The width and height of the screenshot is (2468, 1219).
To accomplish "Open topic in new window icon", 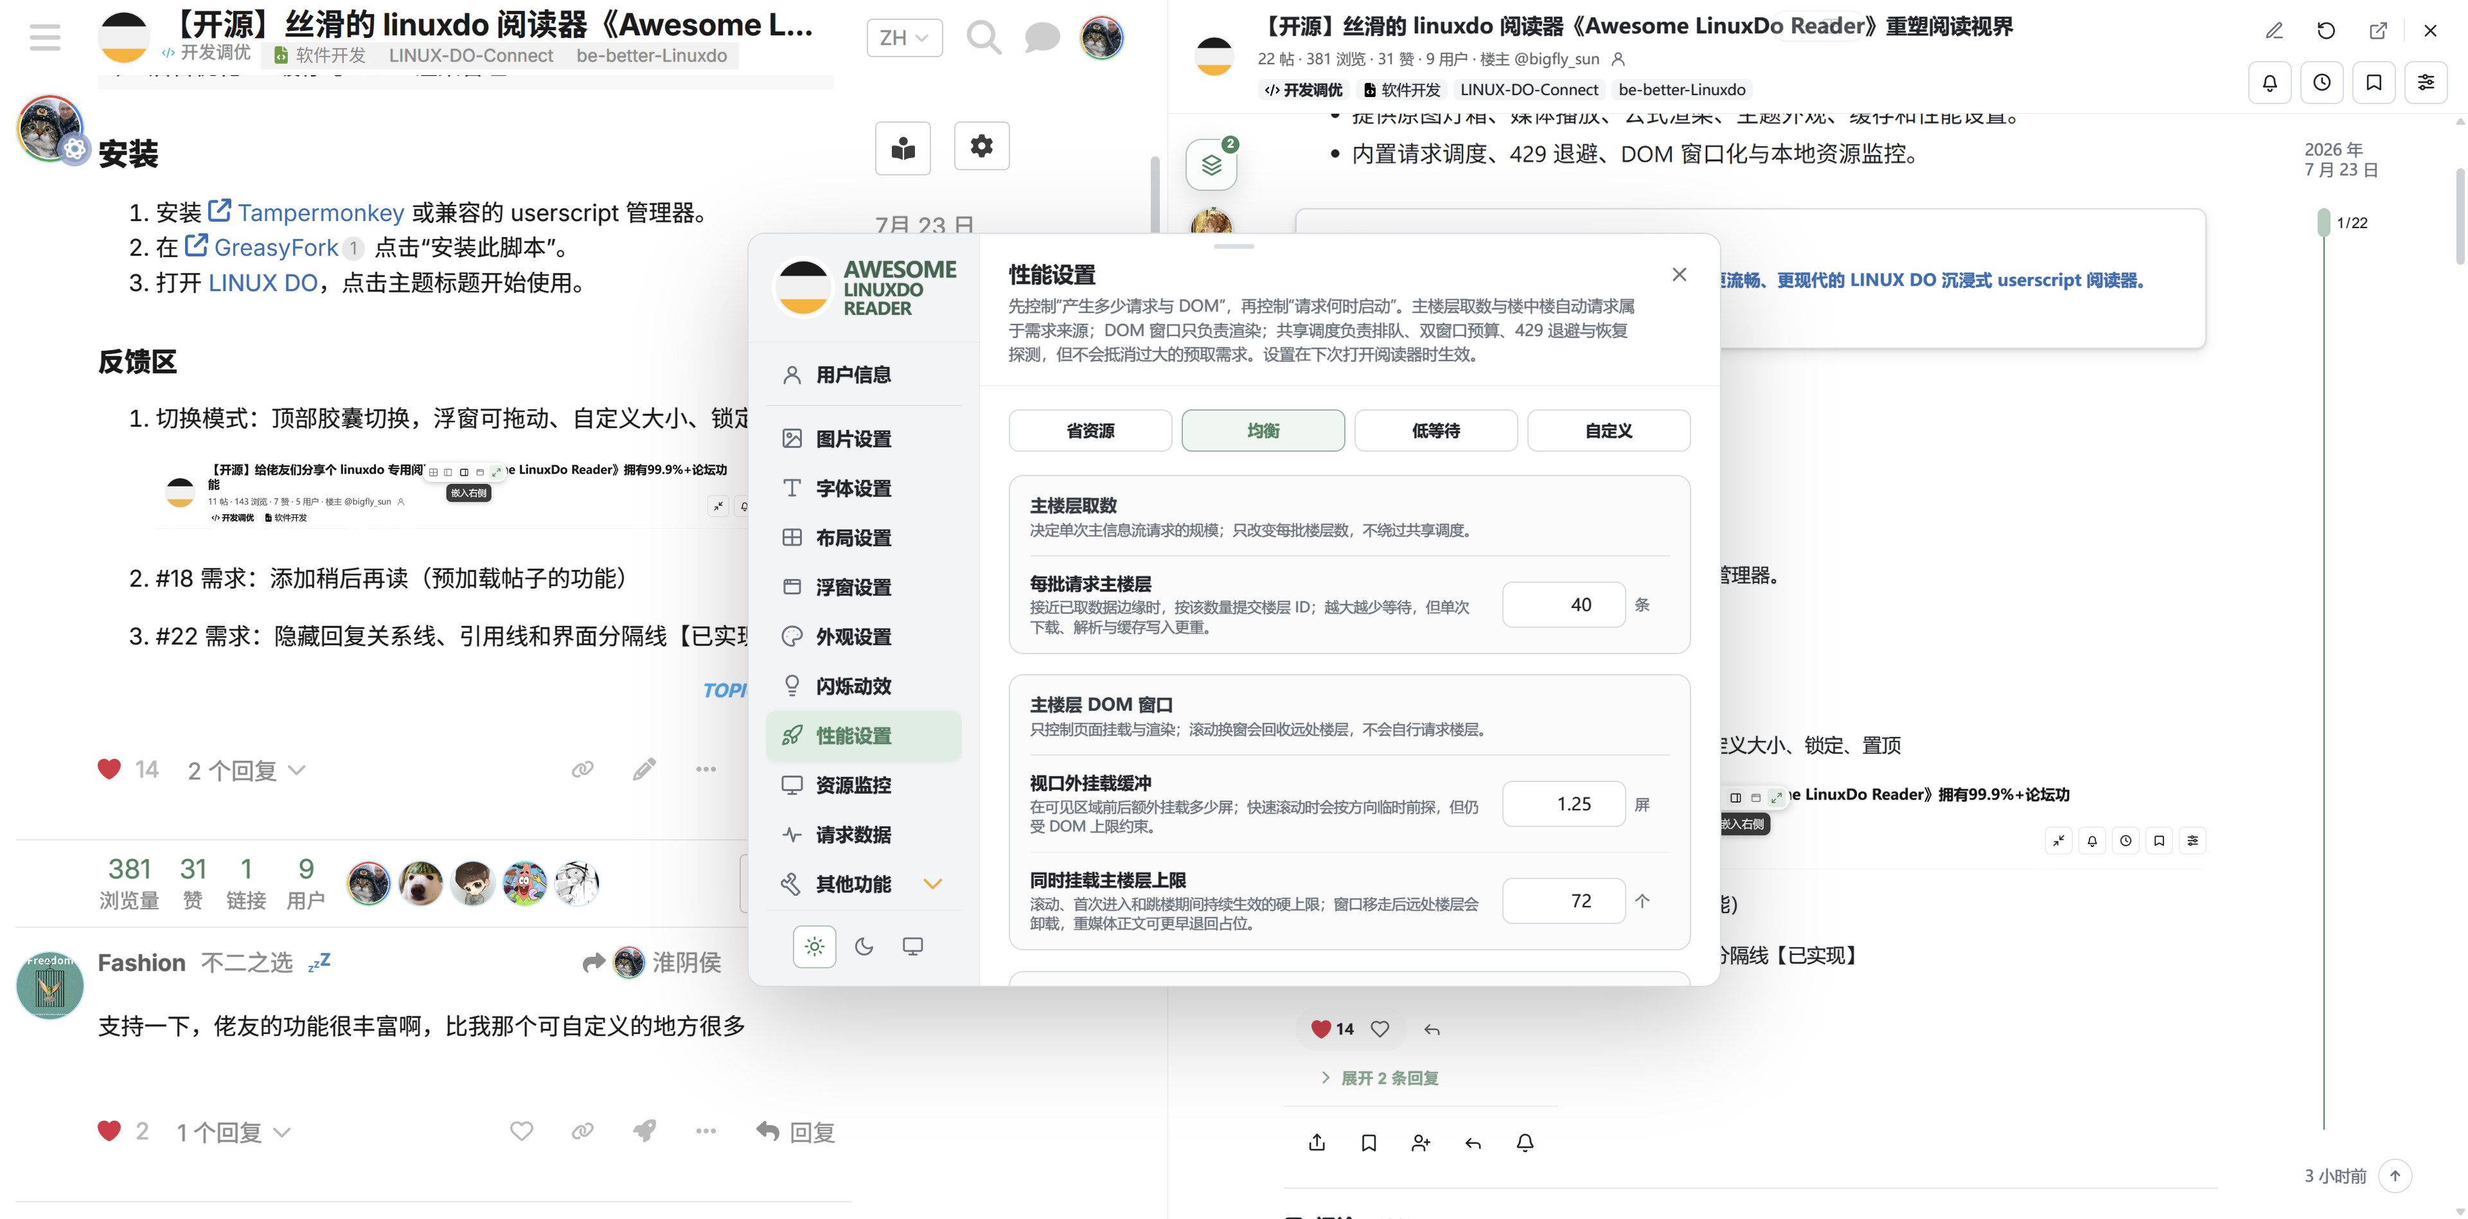I will (2378, 31).
